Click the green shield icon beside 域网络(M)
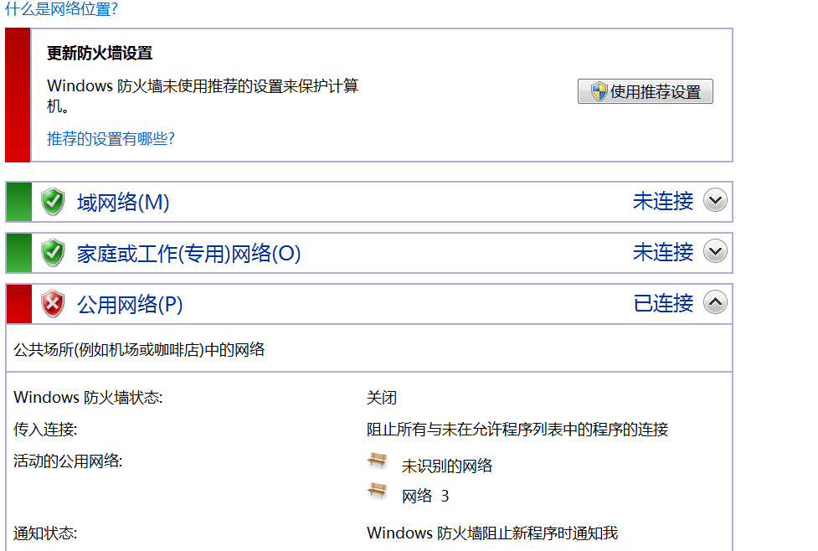Screen dimensions: 818x551 tap(53, 202)
